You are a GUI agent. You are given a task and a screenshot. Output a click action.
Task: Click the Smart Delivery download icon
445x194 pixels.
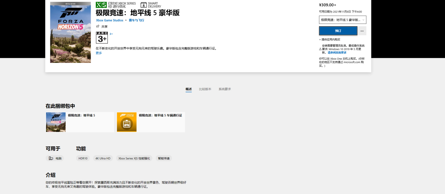click(x=144, y=5)
